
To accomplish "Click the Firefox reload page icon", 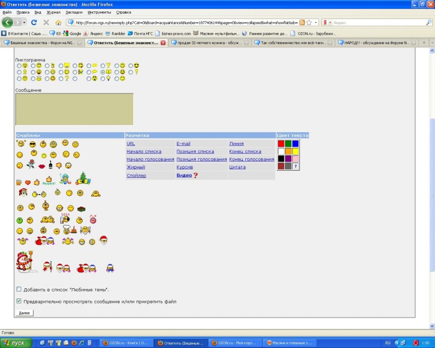I will tap(34, 22).
